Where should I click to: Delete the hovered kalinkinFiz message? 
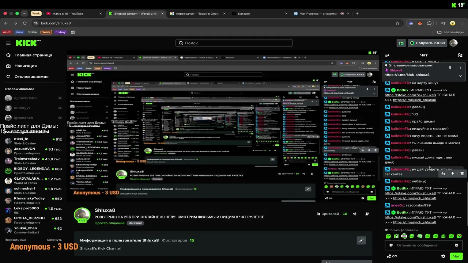462,174
